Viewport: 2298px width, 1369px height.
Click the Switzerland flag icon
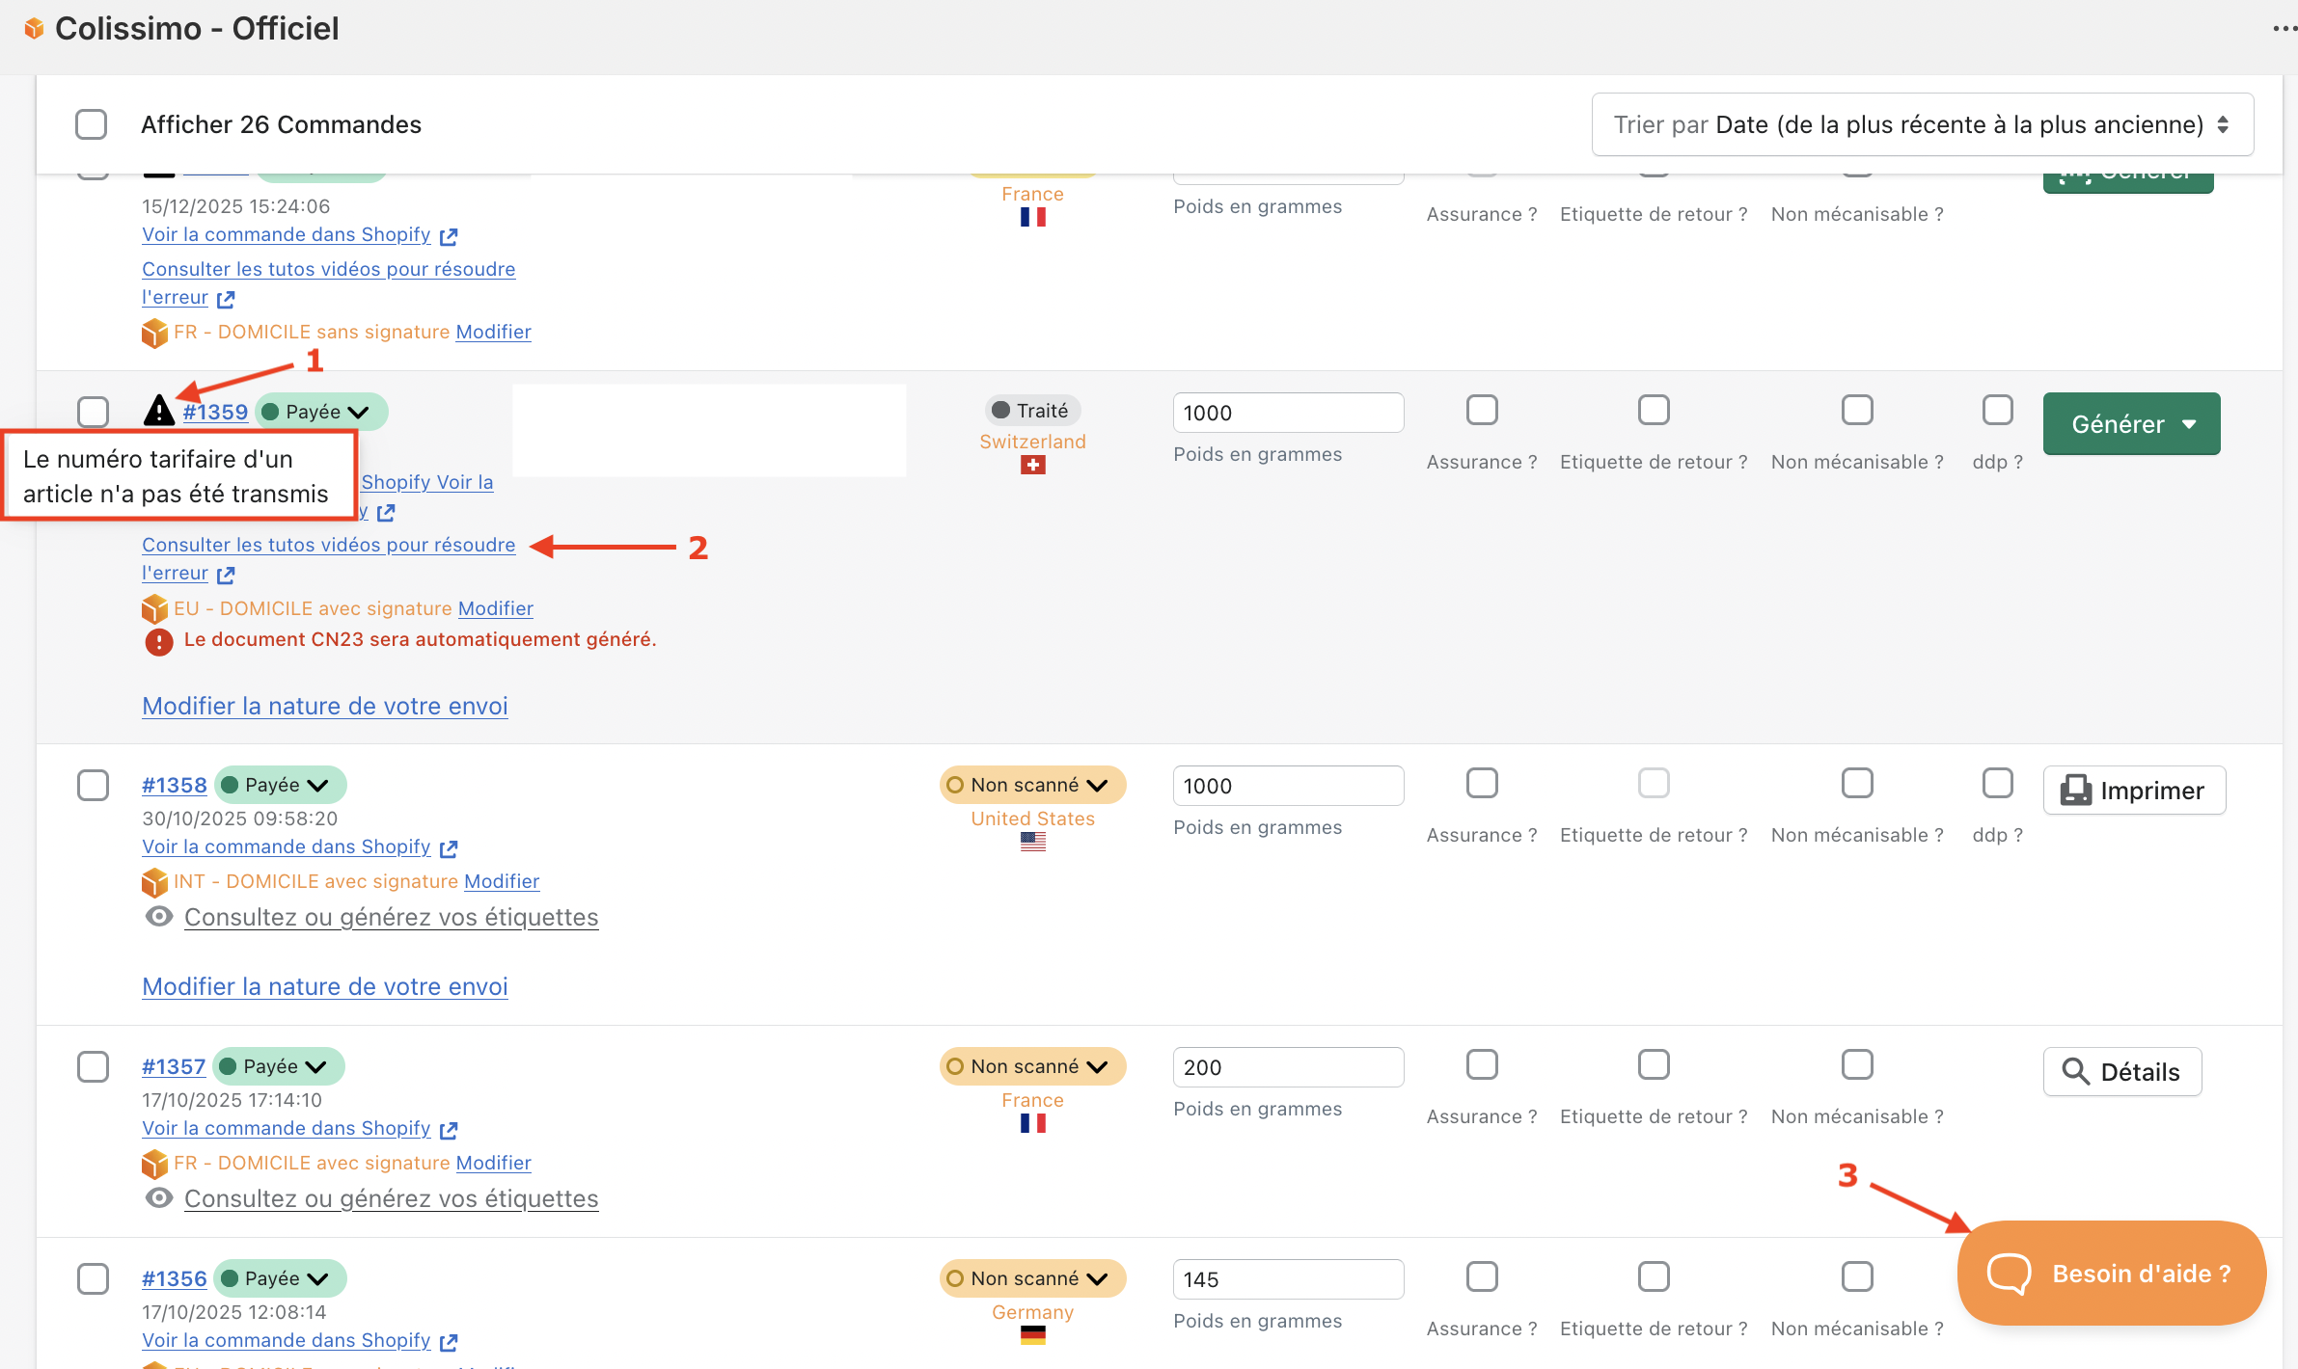pyautogui.click(x=1032, y=466)
